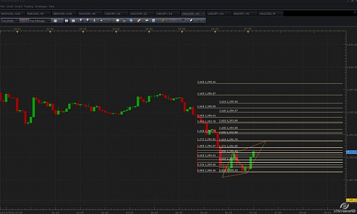Click the padlock icon at top right
The height and width of the screenshot is (214, 357).
tap(355, 13)
